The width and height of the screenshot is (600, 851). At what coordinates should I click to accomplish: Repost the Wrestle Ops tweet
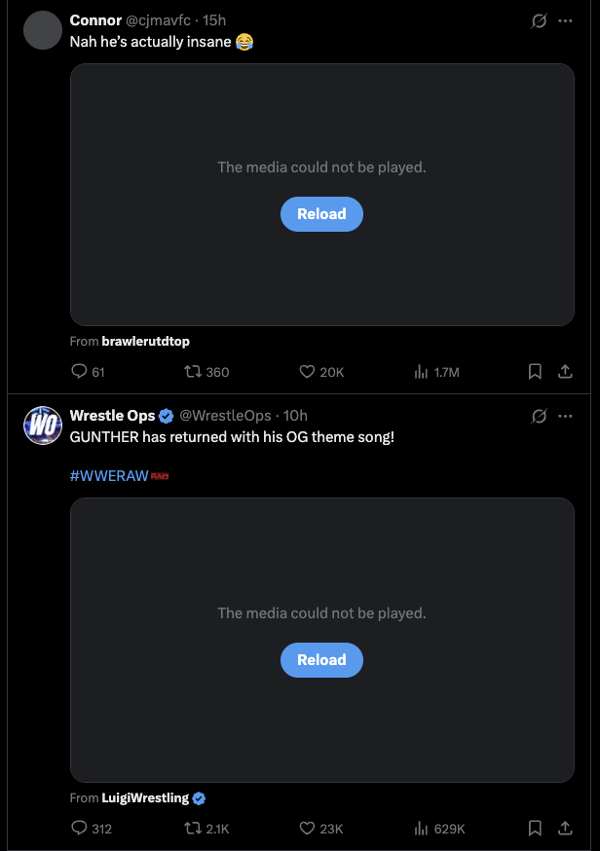point(193,829)
